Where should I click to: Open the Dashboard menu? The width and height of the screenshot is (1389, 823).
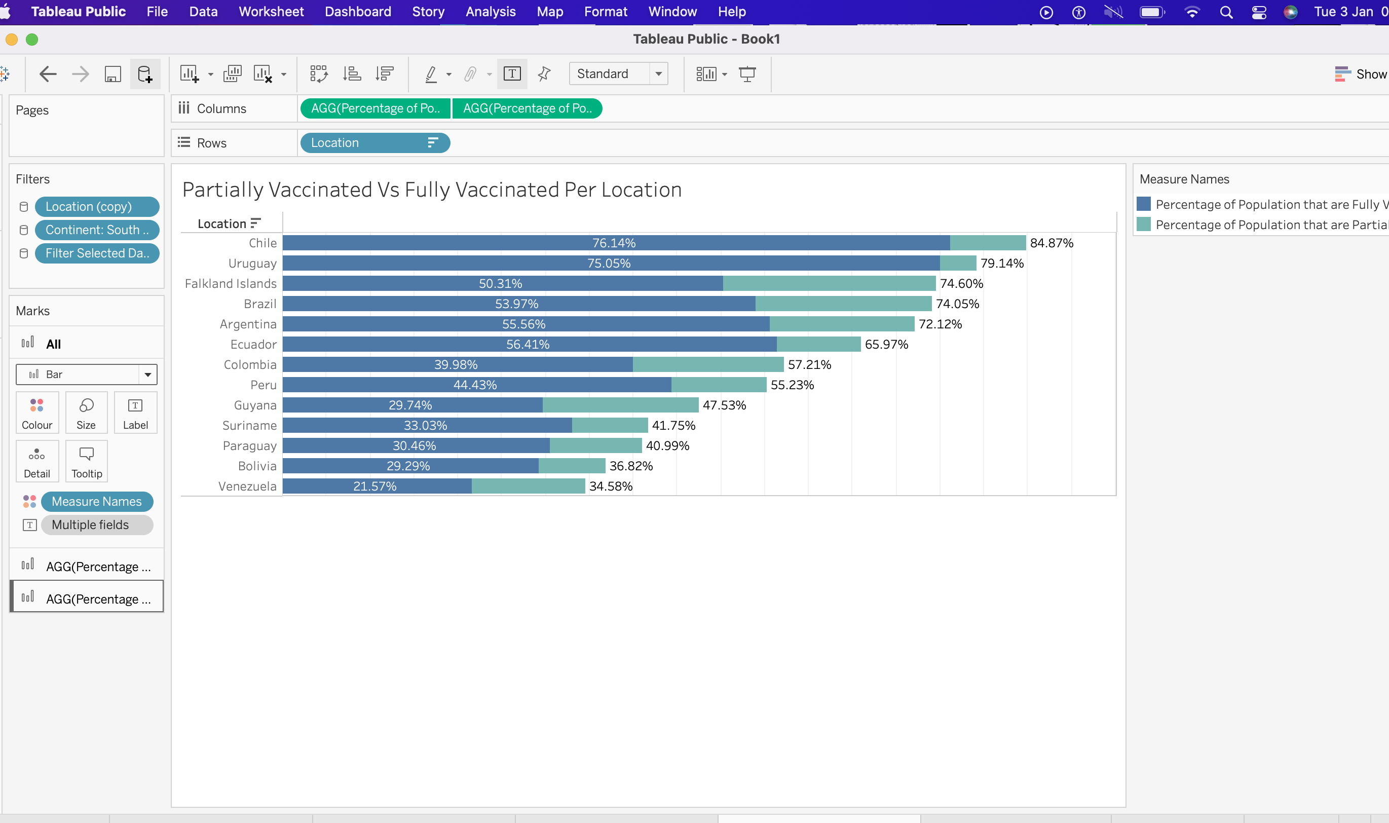(358, 11)
